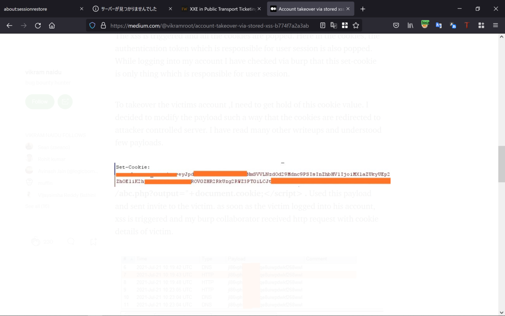Save the story with the bookmark icon
Screen dimensions: 505x316
93,242
